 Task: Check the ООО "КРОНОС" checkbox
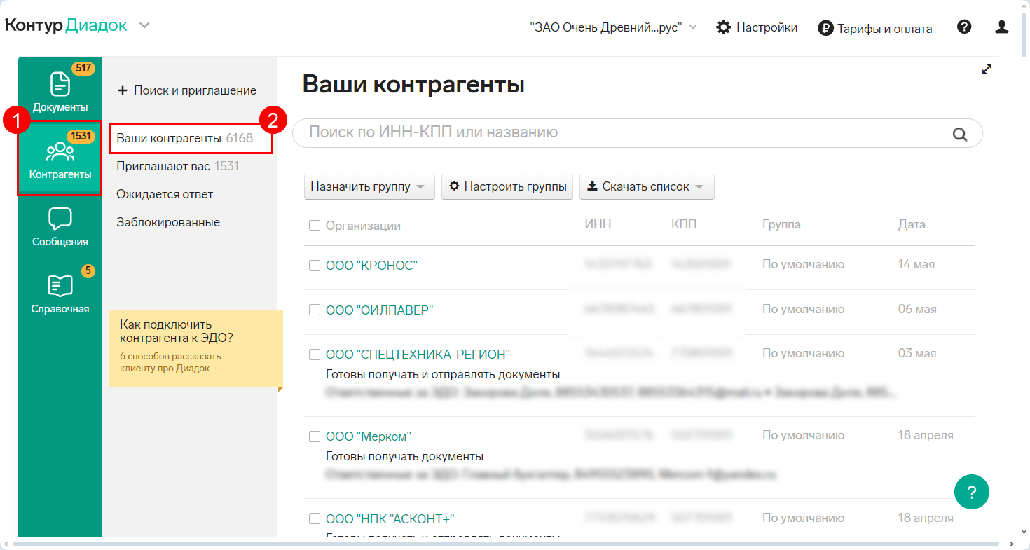click(x=315, y=266)
